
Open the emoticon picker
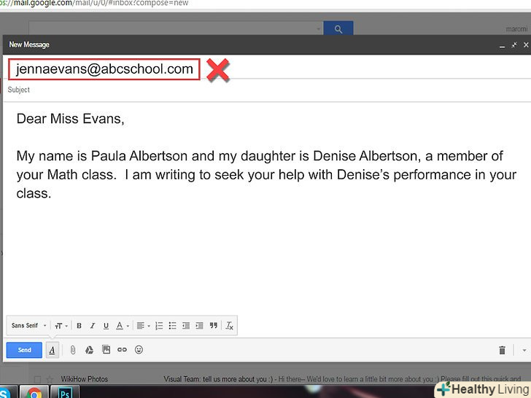tap(139, 350)
